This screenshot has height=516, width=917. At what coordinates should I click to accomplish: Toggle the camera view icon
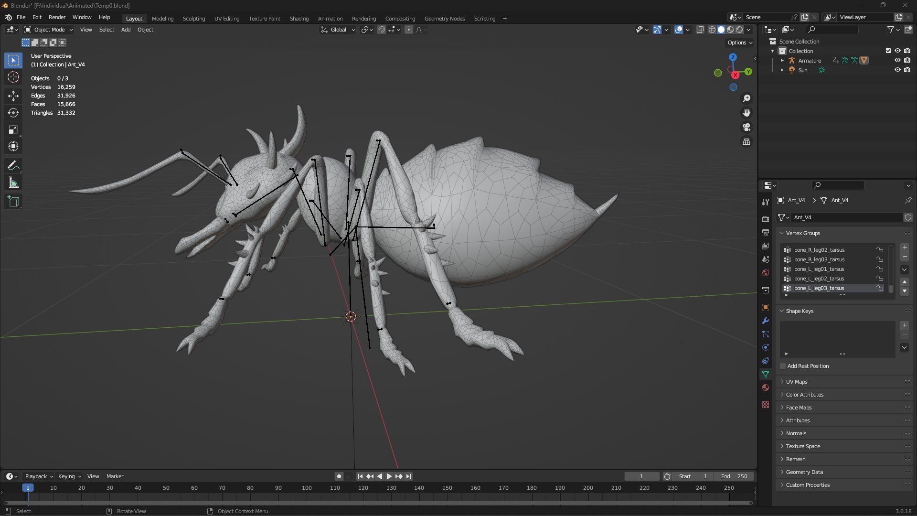tap(746, 127)
